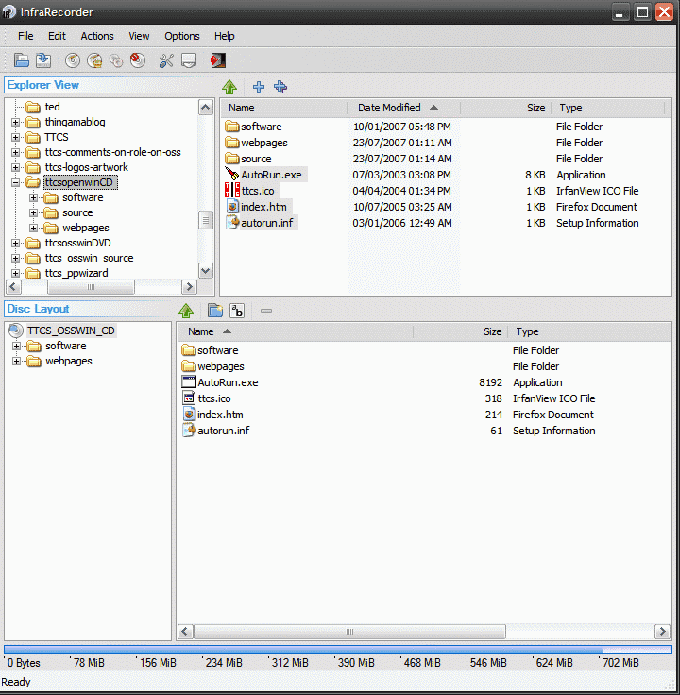Select the ted folder in tree
The image size is (680, 695).
point(52,107)
